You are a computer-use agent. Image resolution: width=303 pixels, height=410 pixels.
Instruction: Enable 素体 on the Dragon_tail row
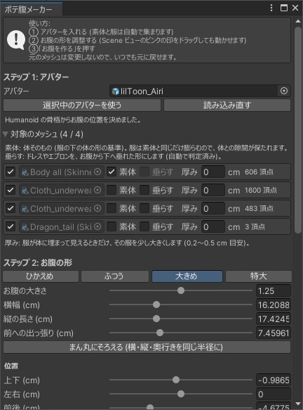(112, 226)
